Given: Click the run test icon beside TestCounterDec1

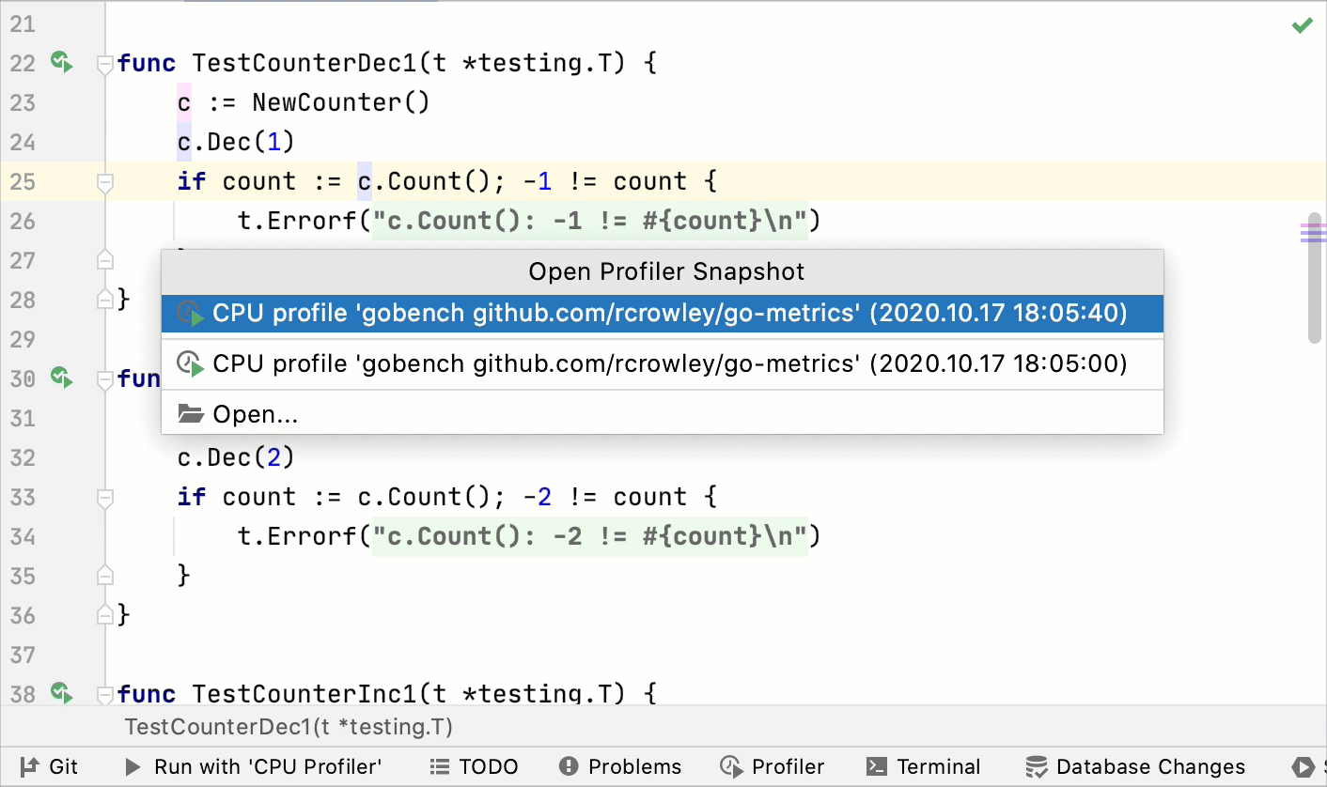Looking at the screenshot, I should click(x=62, y=62).
